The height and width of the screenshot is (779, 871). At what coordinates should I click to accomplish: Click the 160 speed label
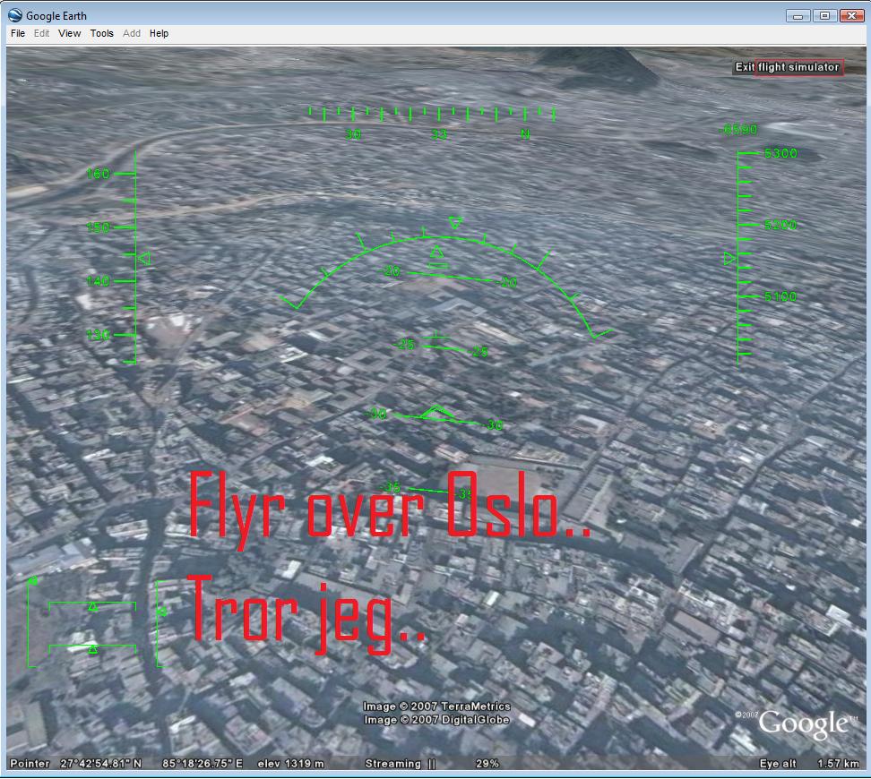tap(98, 174)
